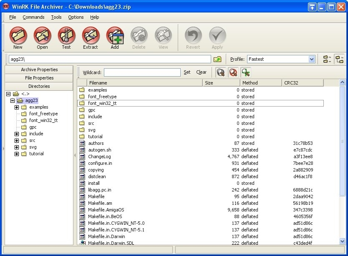The height and width of the screenshot is (256, 348).
Task: Click the scroll down arrow of file list
Action: [x=342, y=241]
